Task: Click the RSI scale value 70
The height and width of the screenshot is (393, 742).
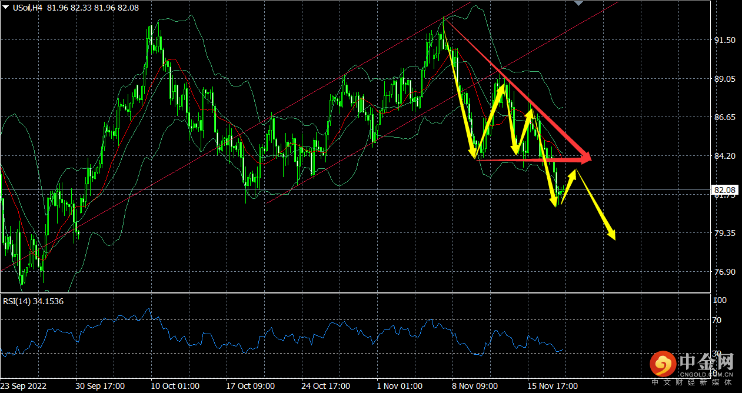Action: 718,320
